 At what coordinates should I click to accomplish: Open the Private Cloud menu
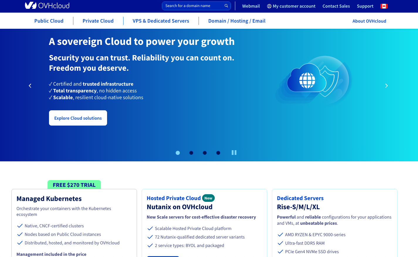pos(98,21)
